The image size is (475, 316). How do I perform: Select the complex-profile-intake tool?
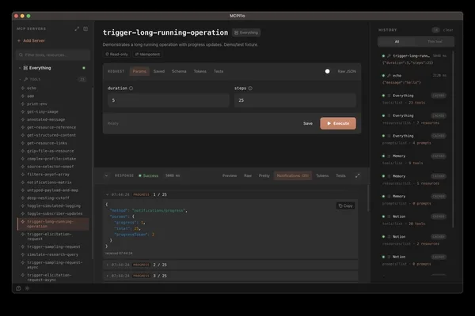coord(51,159)
